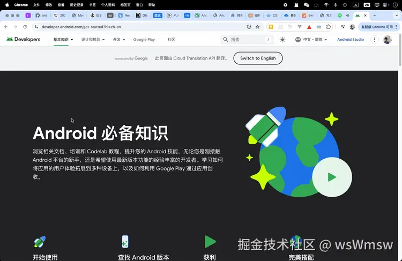Click the Find Android version phone icon

click(125, 242)
